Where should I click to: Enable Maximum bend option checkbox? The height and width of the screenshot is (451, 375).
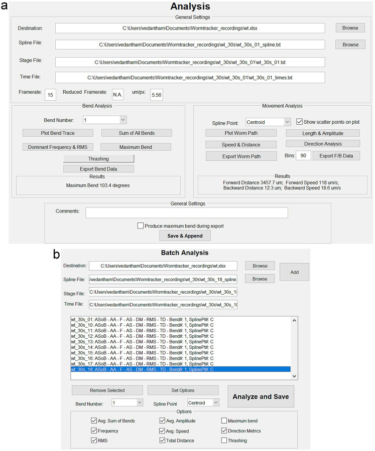click(x=224, y=420)
